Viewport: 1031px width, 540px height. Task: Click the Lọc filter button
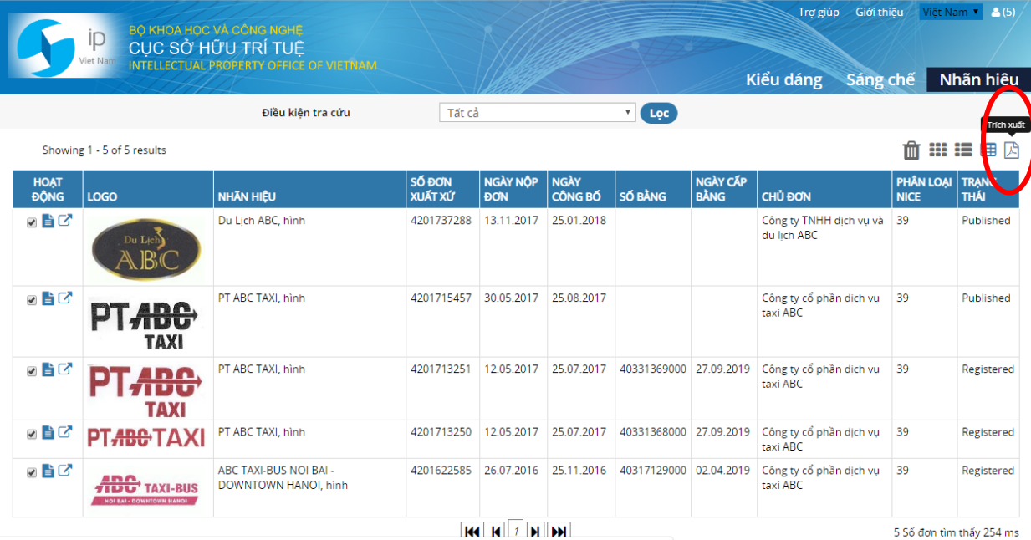[x=659, y=113]
